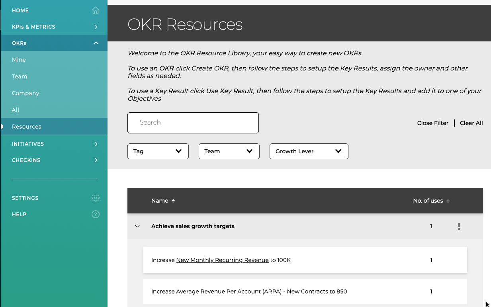This screenshot has height=307, width=491.
Task: Open the Growth Lever filter dropdown
Action: tap(309, 151)
